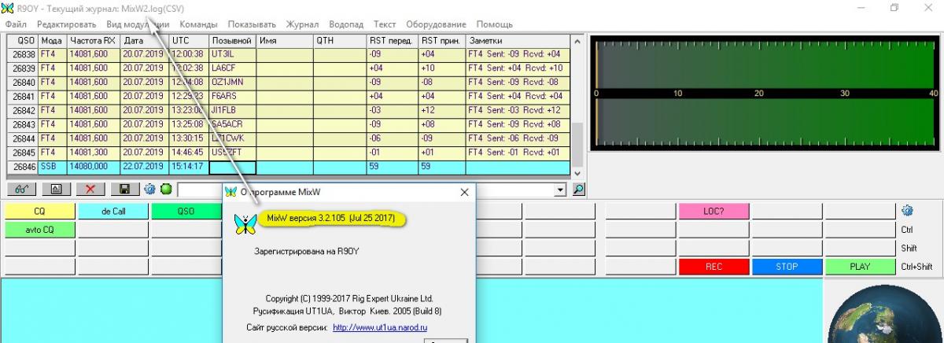944x343 pixels.
Task: Expand the log toolbar combo box dropdown
Action: click(x=560, y=190)
